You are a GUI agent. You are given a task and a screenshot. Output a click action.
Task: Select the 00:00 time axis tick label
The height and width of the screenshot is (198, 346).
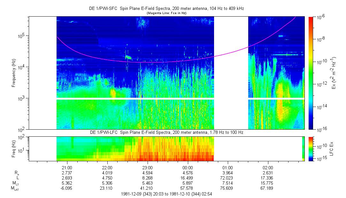(188, 168)
